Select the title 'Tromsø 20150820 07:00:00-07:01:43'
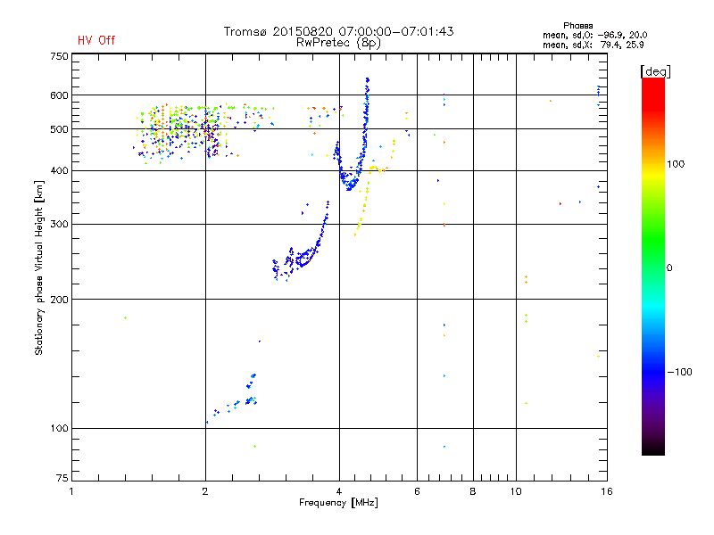714x535 pixels. (x=338, y=31)
